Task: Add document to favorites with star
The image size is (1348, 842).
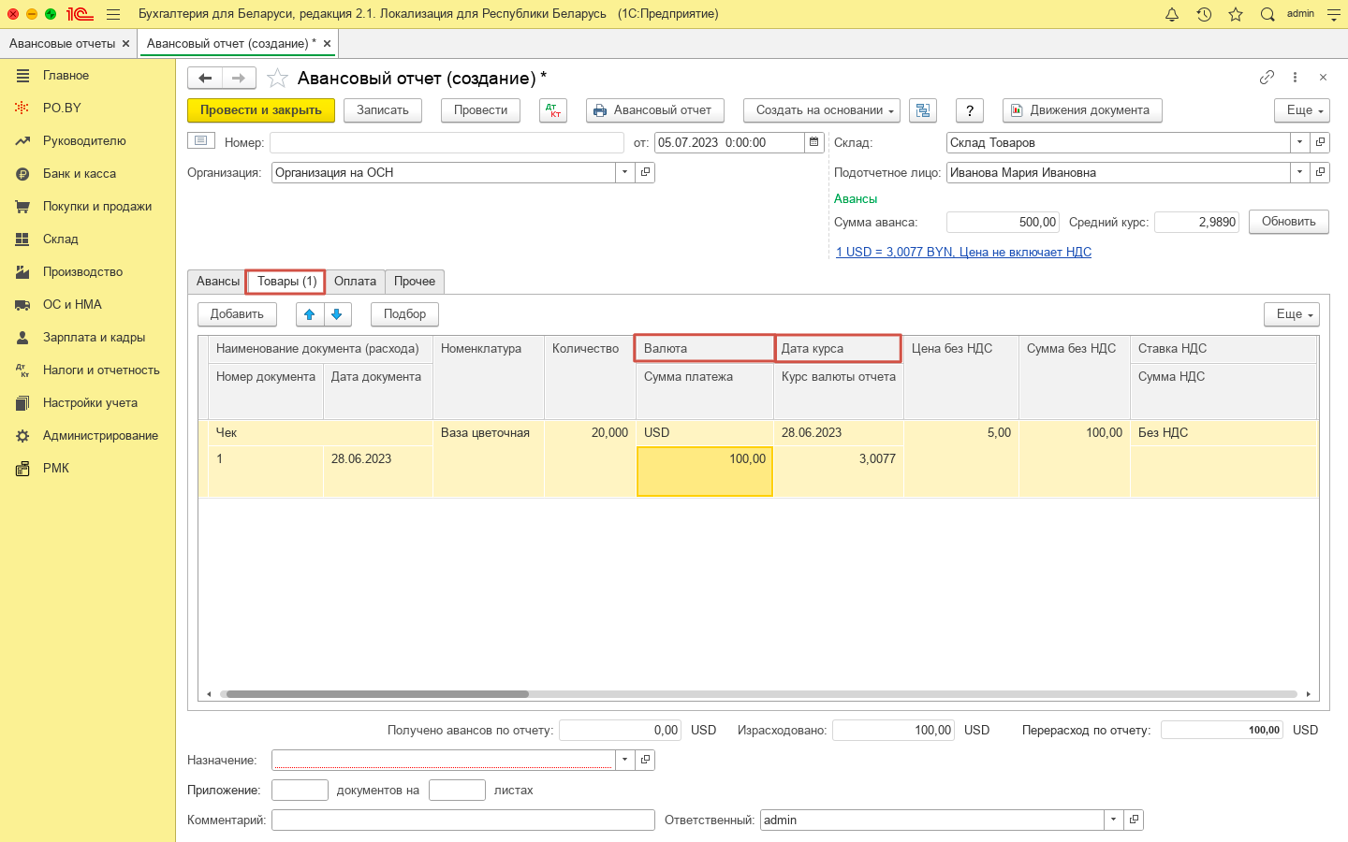Action: tap(277, 79)
